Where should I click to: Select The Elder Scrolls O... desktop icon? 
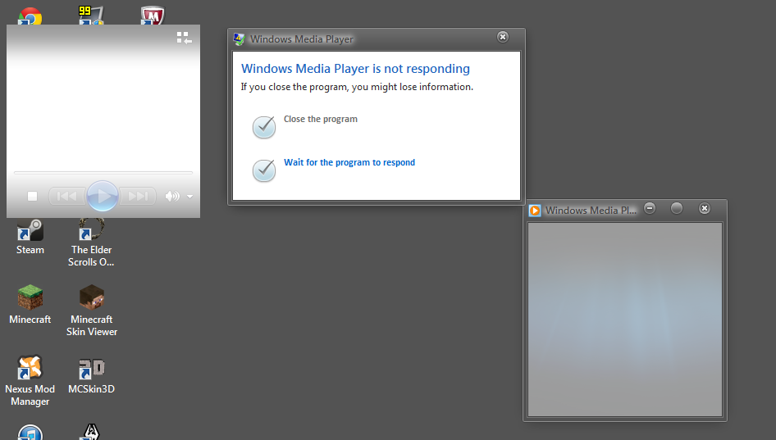click(92, 243)
